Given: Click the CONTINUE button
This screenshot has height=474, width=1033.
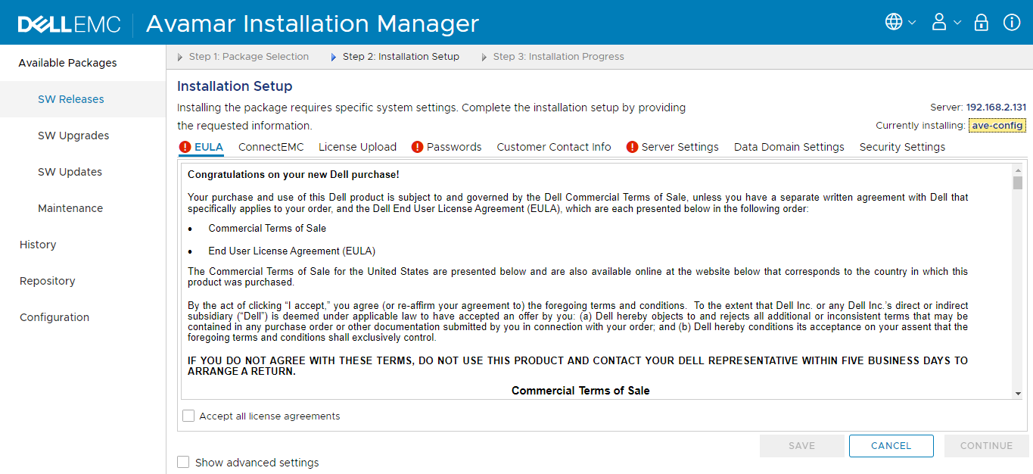Looking at the screenshot, I should tap(986, 446).
